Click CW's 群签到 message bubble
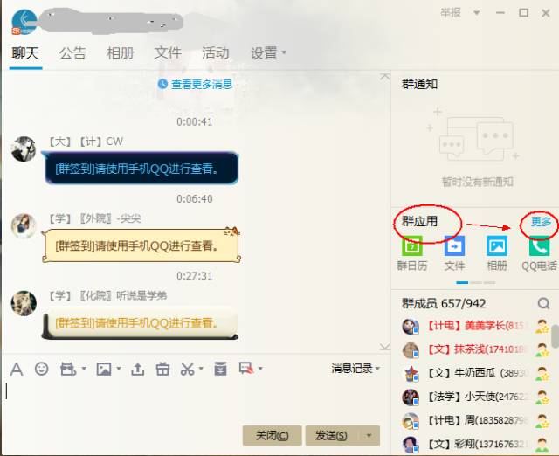This screenshot has width=559, height=456. pyautogui.click(x=141, y=168)
